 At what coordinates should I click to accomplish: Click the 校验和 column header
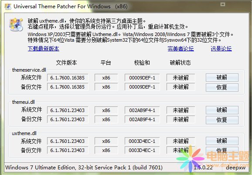point(142,63)
